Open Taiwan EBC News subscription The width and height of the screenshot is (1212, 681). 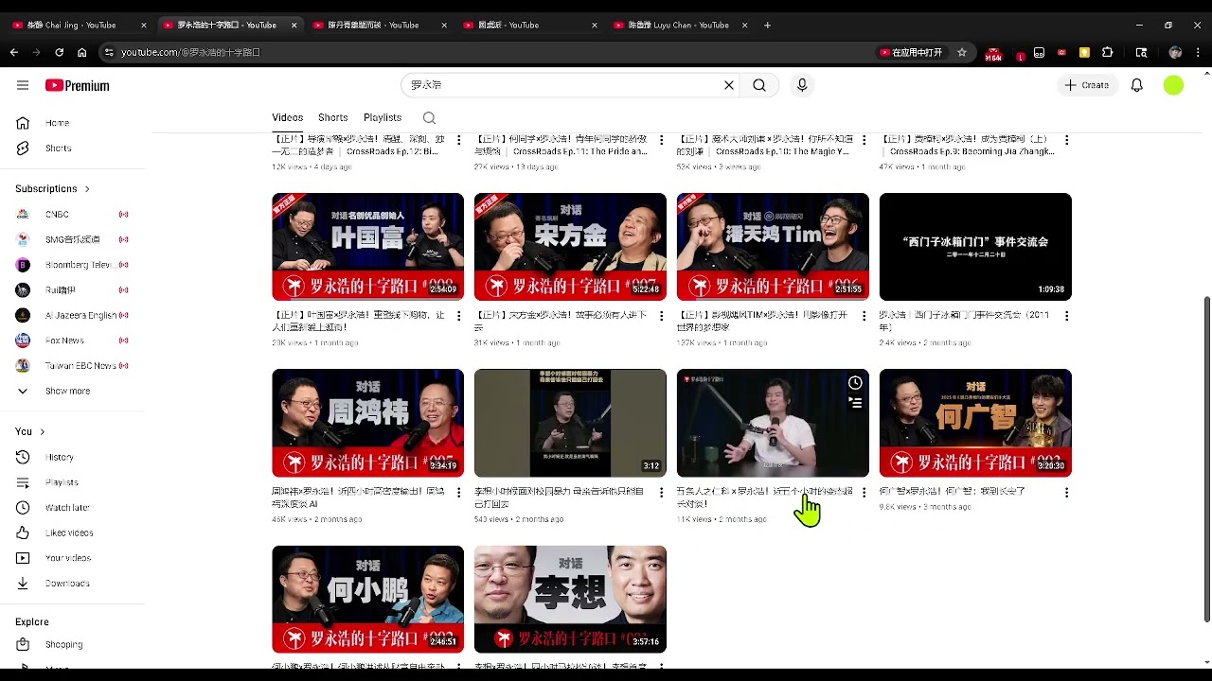click(74, 366)
